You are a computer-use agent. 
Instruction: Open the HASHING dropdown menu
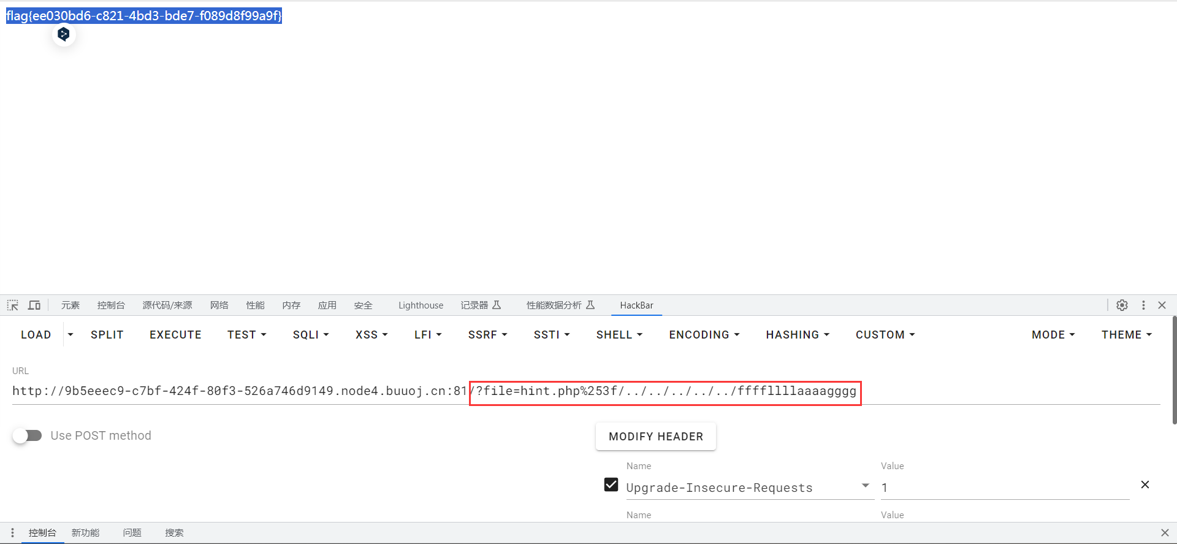click(x=798, y=335)
